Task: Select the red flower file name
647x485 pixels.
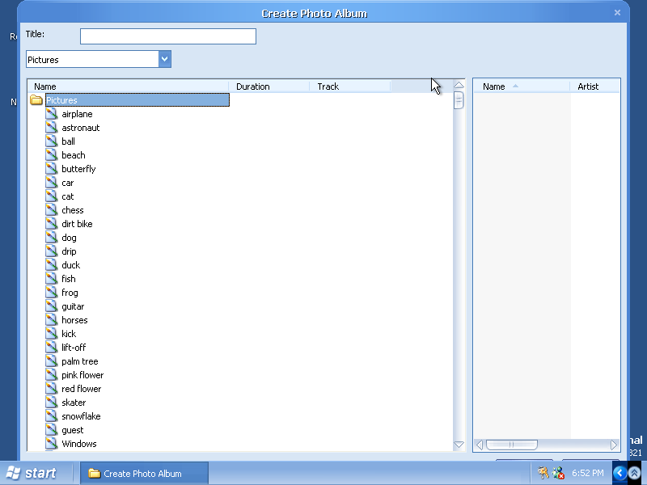Action: tap(82, 389)
